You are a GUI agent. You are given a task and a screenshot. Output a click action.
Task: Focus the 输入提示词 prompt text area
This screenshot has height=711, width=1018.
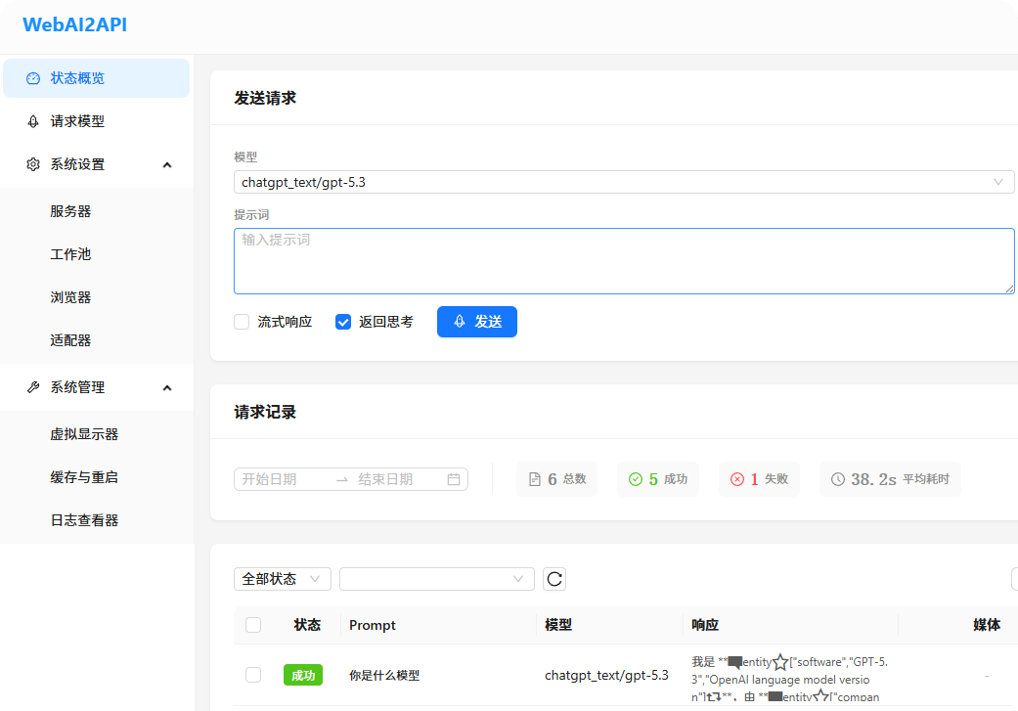click(624, 261)
